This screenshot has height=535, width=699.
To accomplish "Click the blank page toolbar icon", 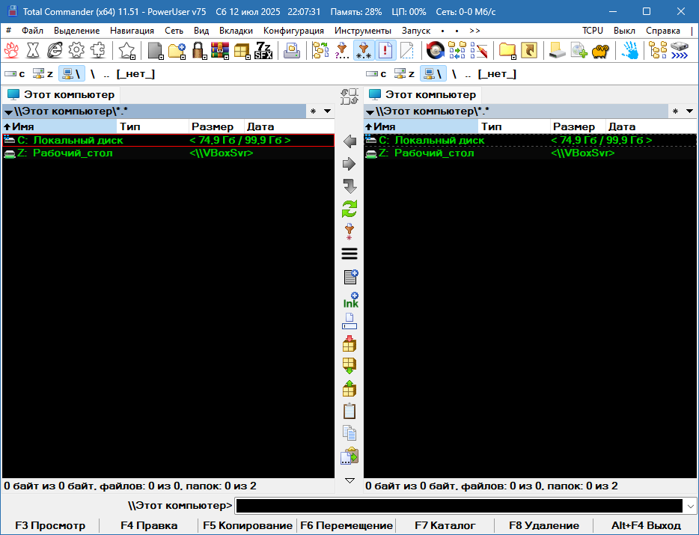I will coord(407,50).
